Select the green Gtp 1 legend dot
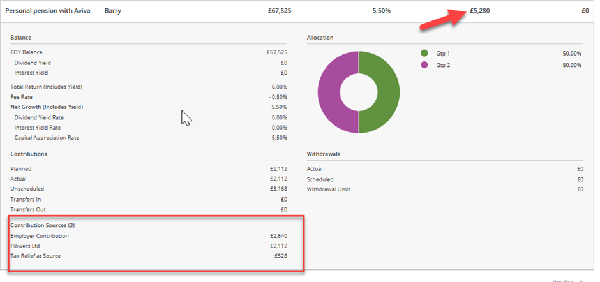The width and height of the screenshot is (600, 282). [424, 53]
